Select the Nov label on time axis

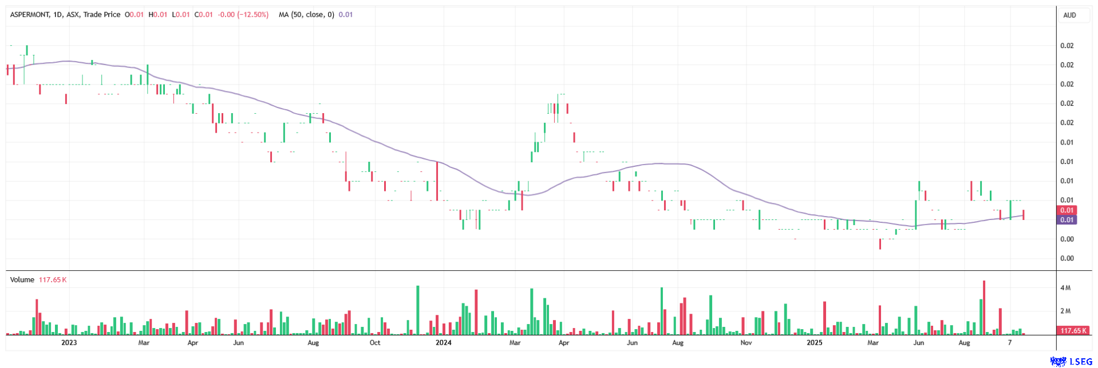pyautogui.click(x=746, y=343)
